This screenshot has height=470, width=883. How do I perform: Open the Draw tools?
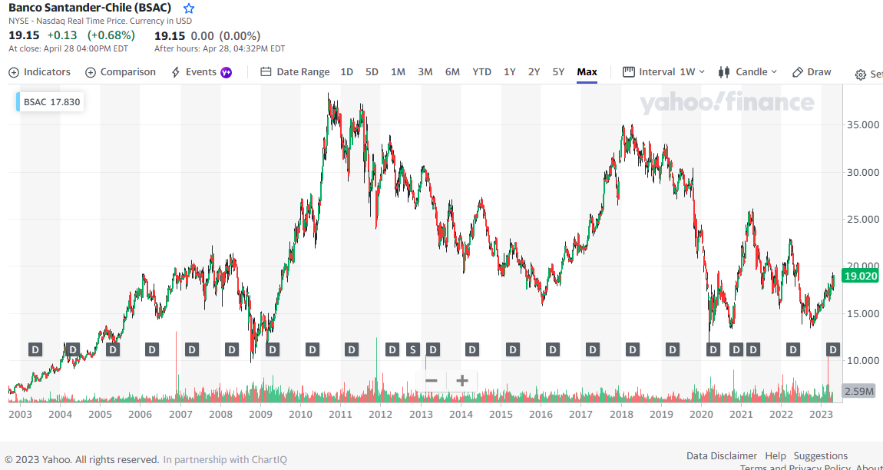pyautogui.click(x=812, y=72)
